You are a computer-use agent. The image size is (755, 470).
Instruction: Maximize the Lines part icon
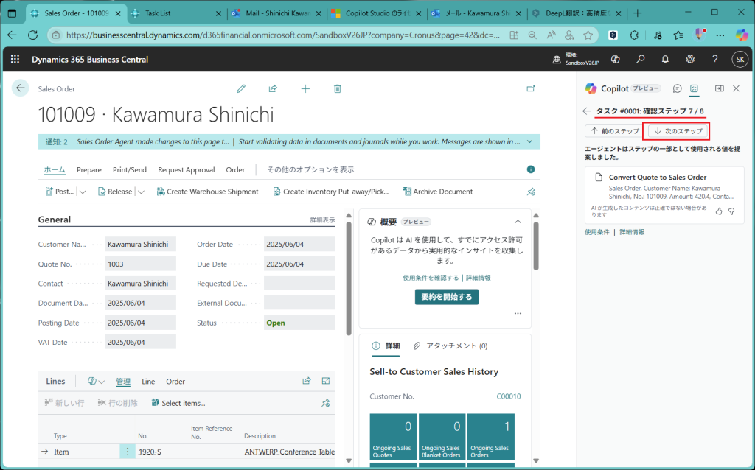point(326,381)
